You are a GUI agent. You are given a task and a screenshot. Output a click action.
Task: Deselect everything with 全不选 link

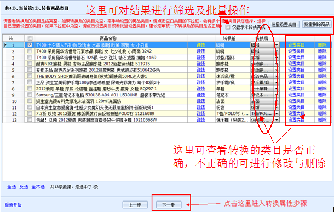click(38, 187)
